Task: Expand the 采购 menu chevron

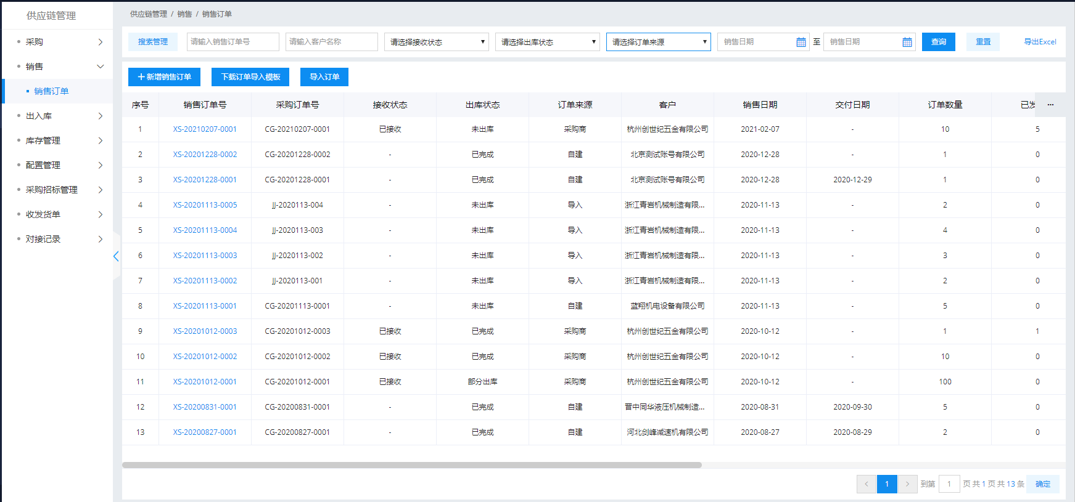Action: pos(101,42)
